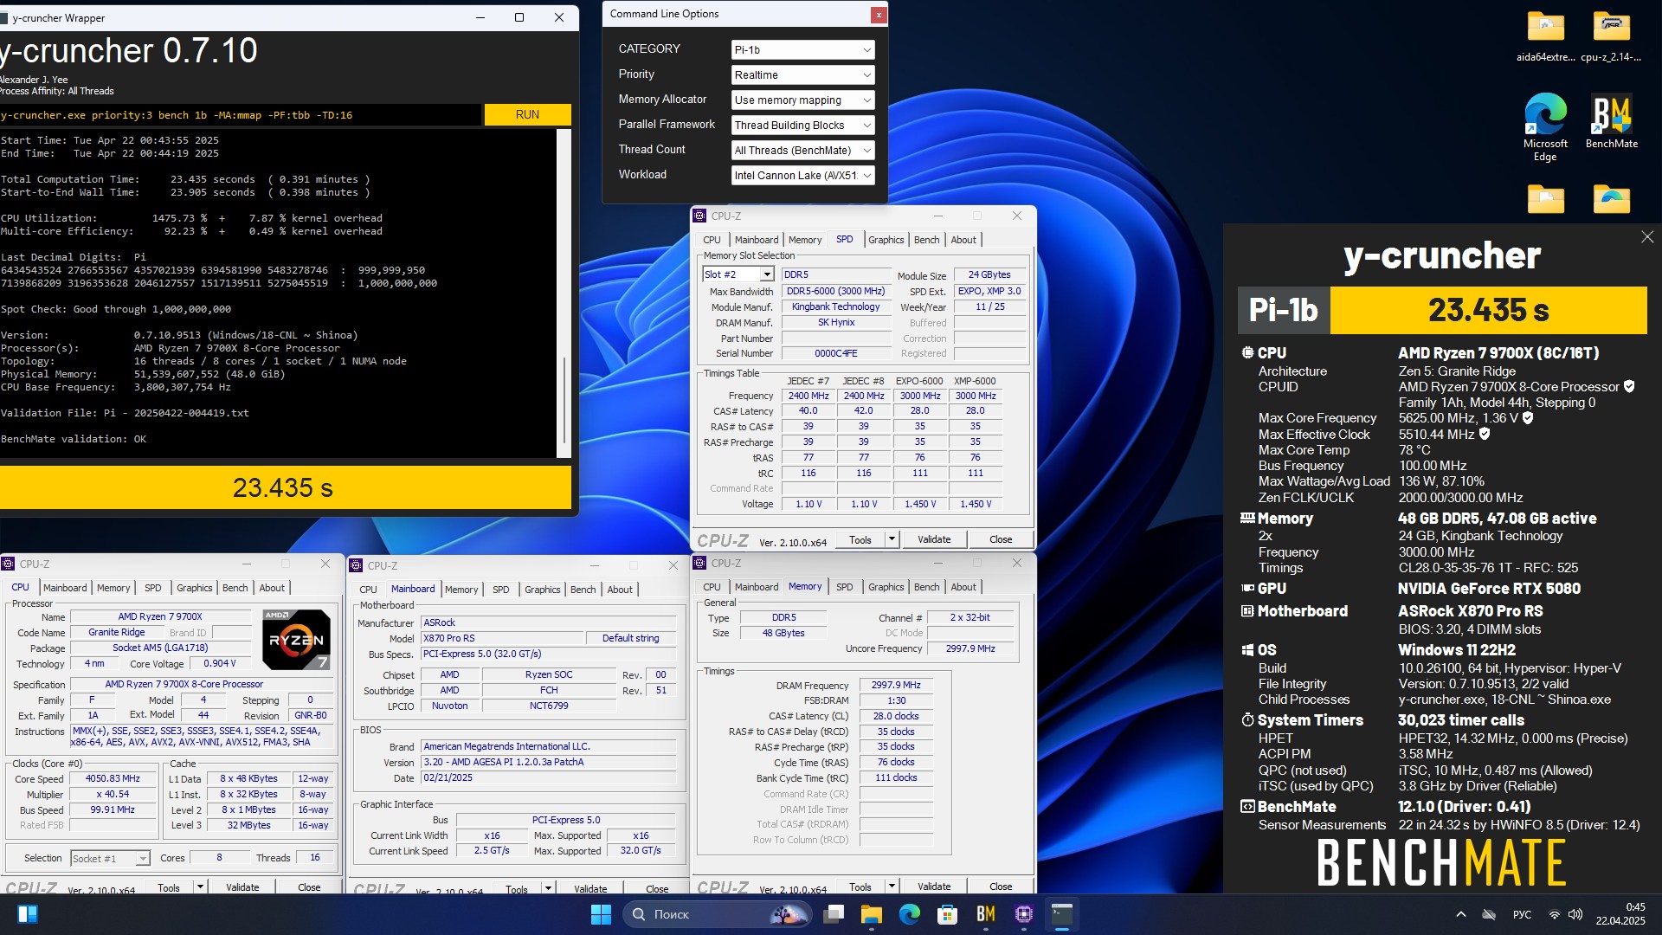1662x935 pixels.
Task: Click PCI-Express 5.0 Bus value
Action: coord(566,820)
